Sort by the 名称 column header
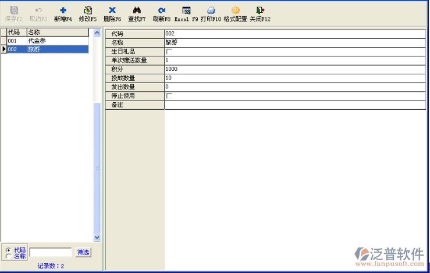The height and width of the screenshot is (273, 430). 57,33
